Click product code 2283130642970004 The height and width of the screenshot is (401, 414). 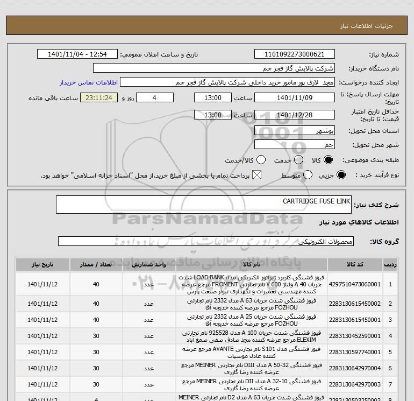point(355,368)
